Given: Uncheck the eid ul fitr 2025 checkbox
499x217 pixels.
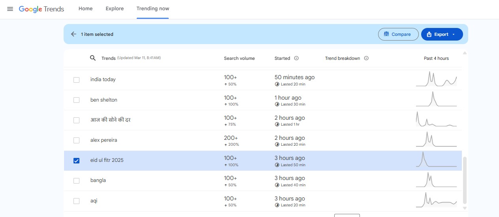Looking at the screenshot, I should click(77, 161).
